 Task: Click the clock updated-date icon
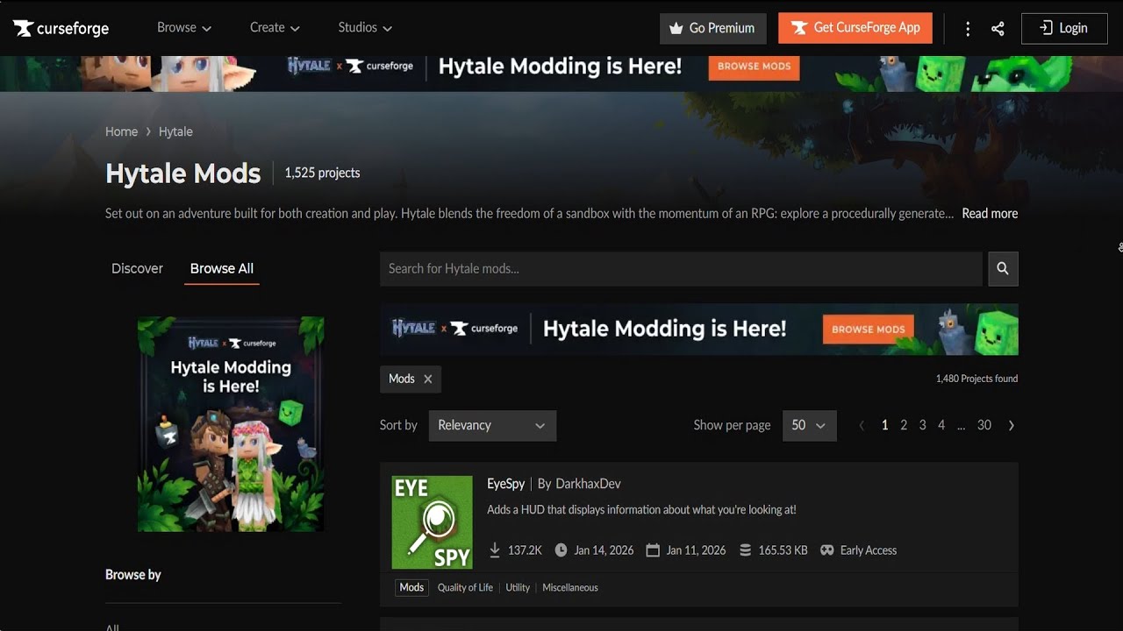561,550
